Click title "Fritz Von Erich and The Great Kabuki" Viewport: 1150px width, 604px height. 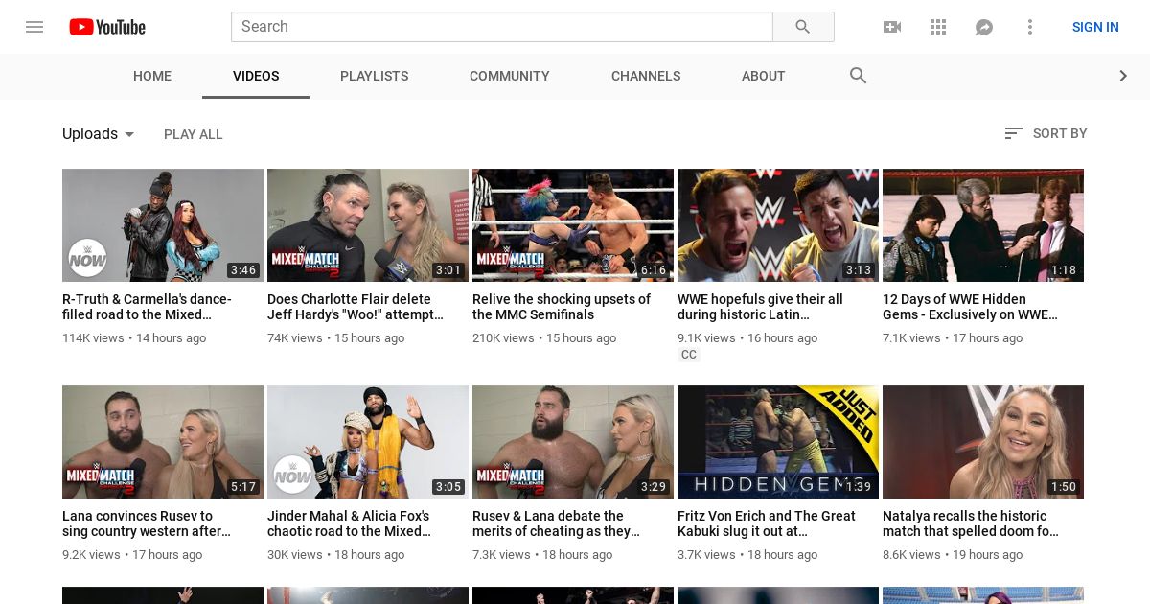click(x=767, y=523)
